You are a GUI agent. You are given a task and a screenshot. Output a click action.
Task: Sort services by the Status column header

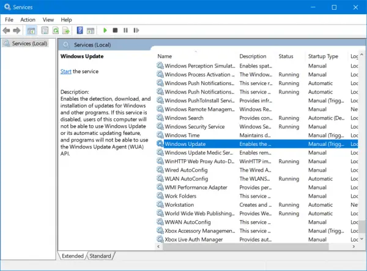click(287, 56)
